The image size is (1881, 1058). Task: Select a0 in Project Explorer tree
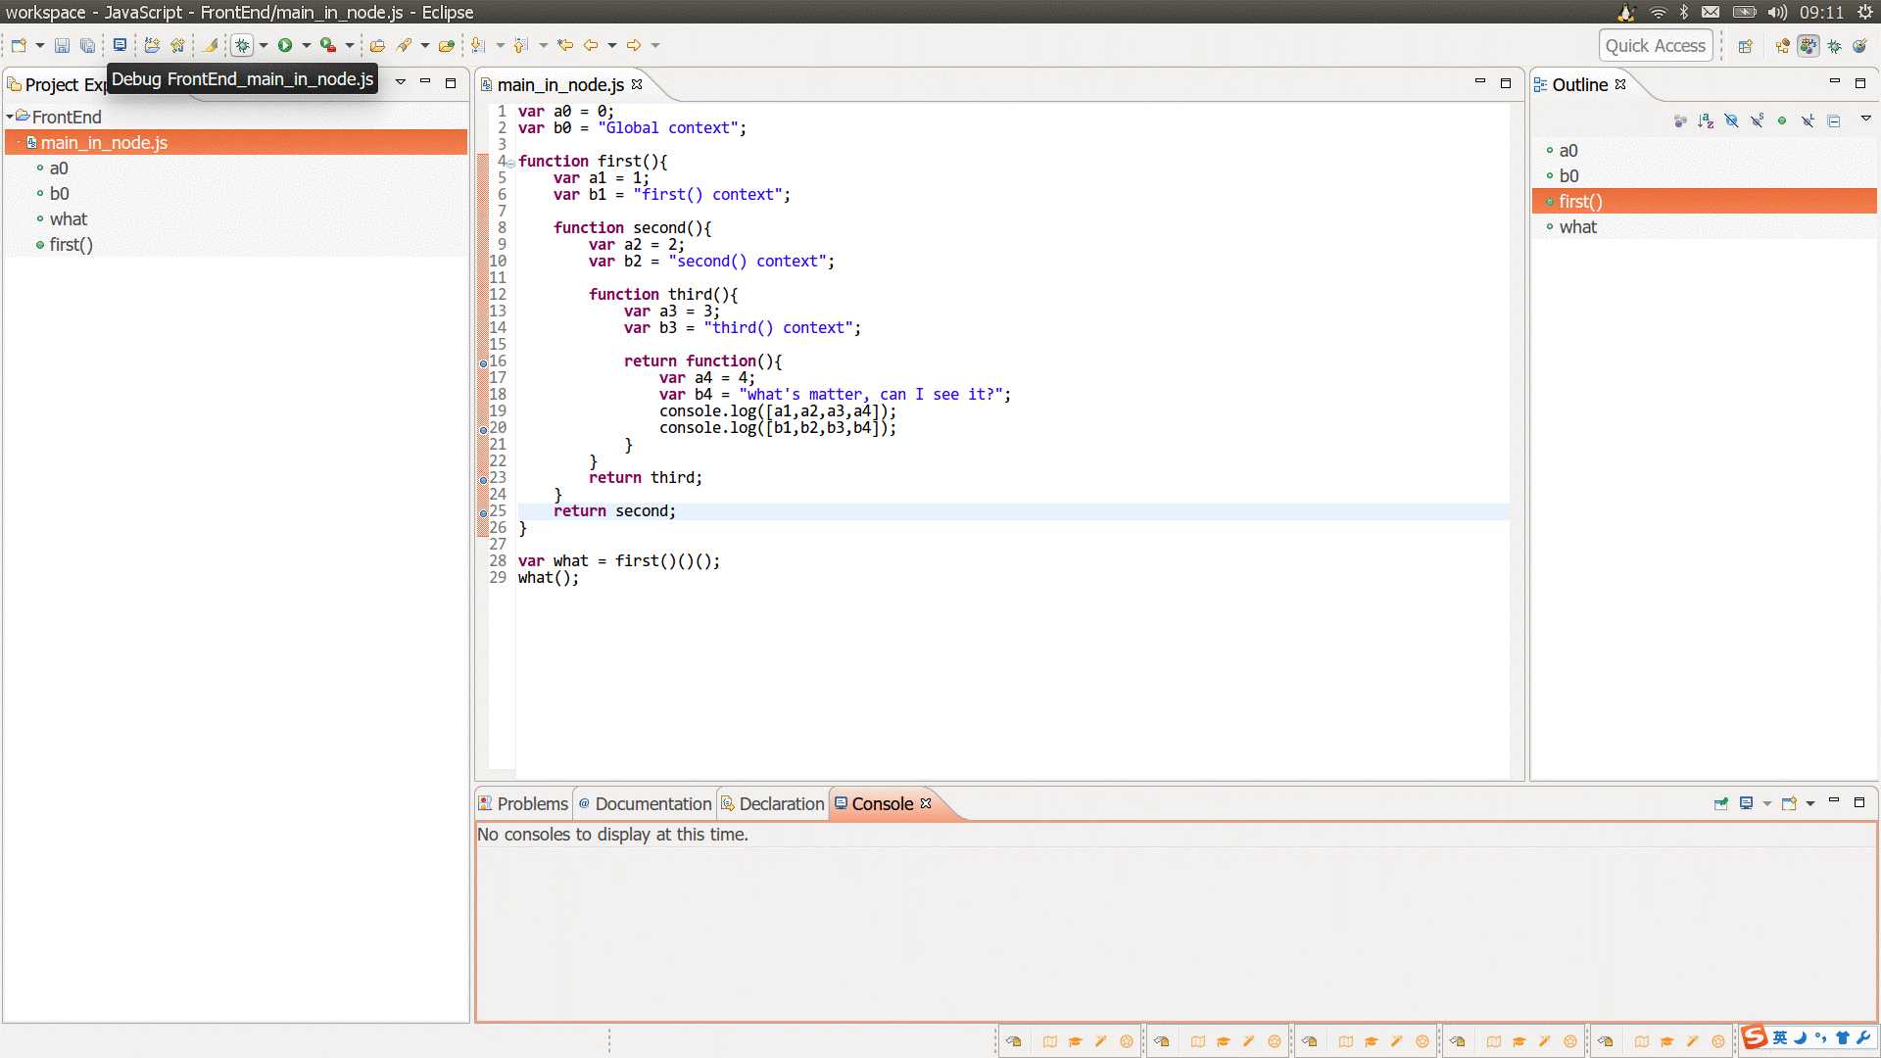tap(59, 168)
